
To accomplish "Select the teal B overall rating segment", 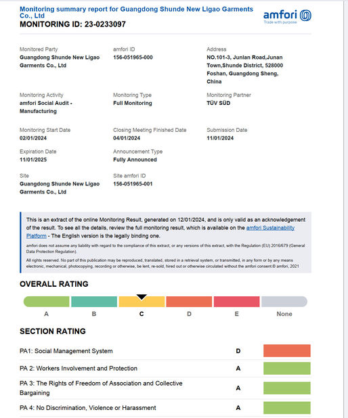I will click(x=94, y=302).
